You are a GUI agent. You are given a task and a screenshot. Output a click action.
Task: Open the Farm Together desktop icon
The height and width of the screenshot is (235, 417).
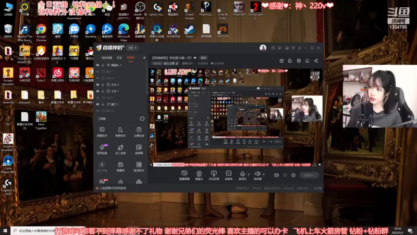coord(41,121)
